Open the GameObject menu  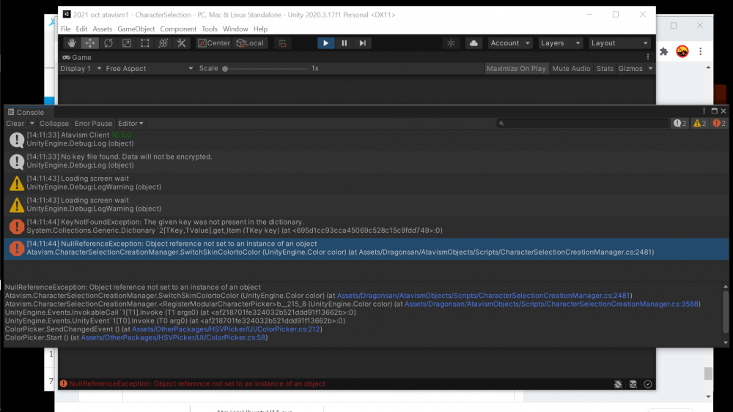coord(136,29)
